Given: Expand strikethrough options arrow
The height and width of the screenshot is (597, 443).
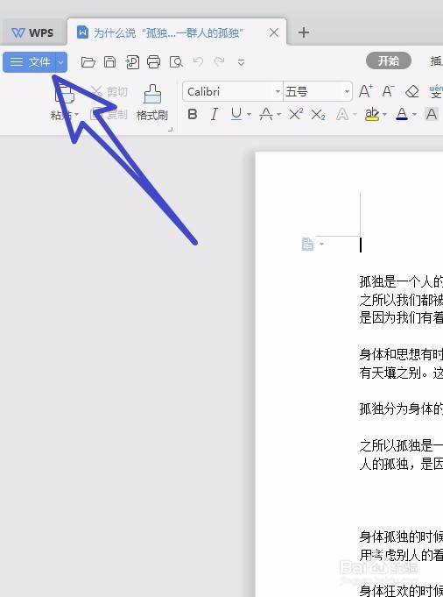Looking at the screenshot, I should pos(278,114).
